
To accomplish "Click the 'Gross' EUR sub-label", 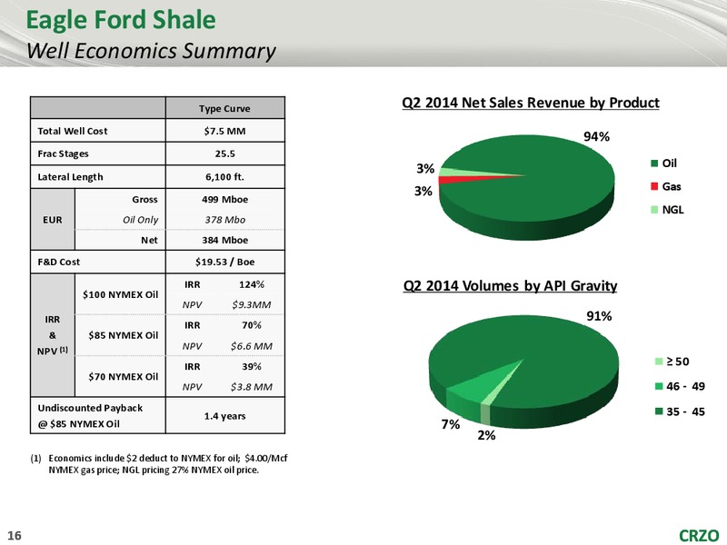I will coord(144,199).
